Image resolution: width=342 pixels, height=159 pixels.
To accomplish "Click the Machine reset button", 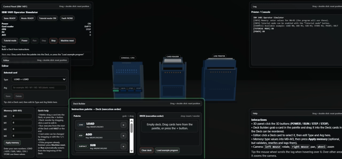I will click(67, 40).
